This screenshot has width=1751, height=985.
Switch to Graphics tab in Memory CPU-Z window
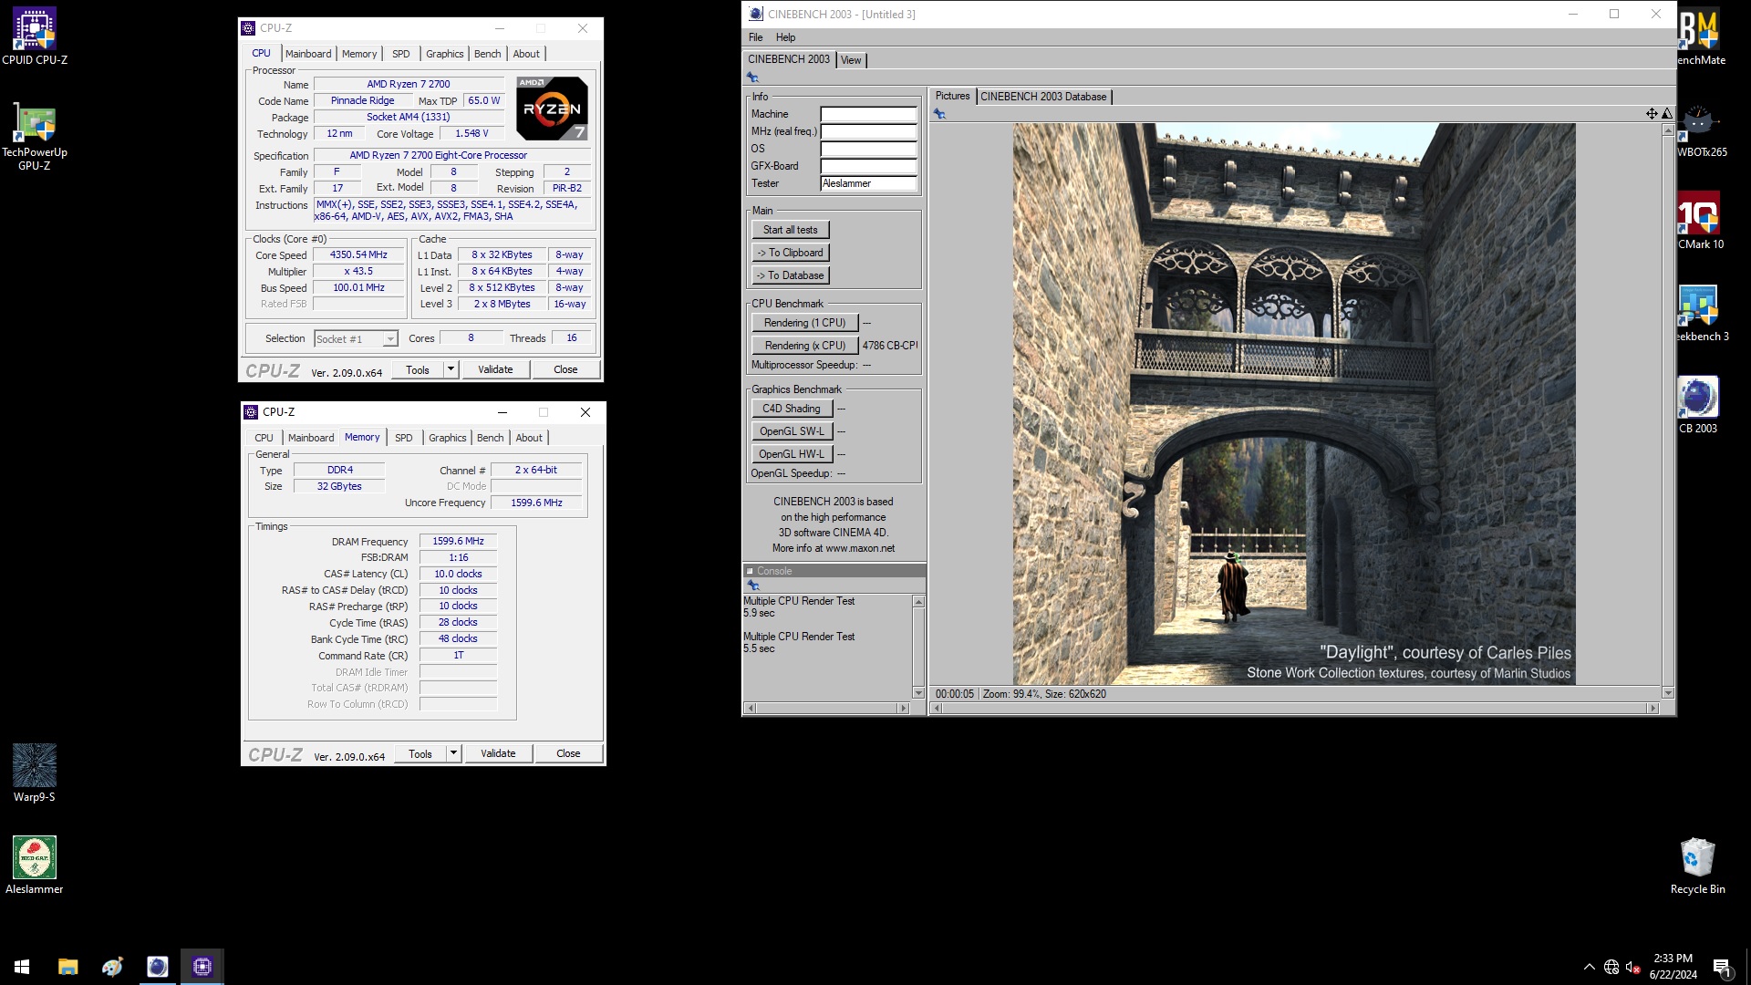(448, 438)
